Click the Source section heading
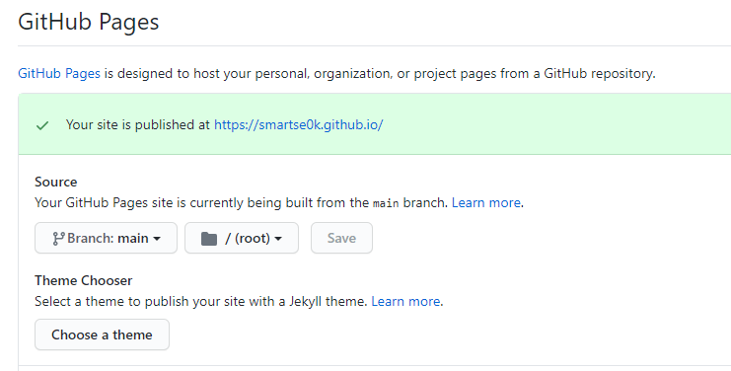 56,182
